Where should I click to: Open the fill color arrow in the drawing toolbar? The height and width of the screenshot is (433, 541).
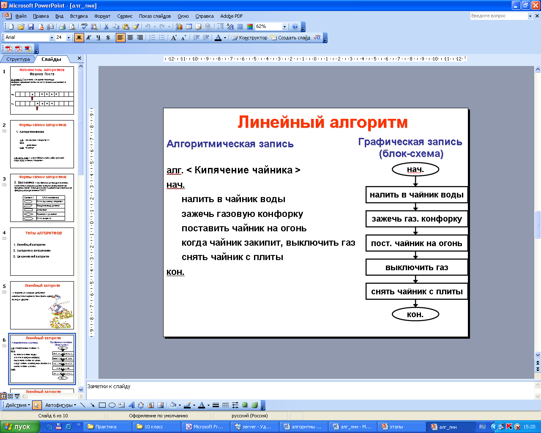pos(180,405)
